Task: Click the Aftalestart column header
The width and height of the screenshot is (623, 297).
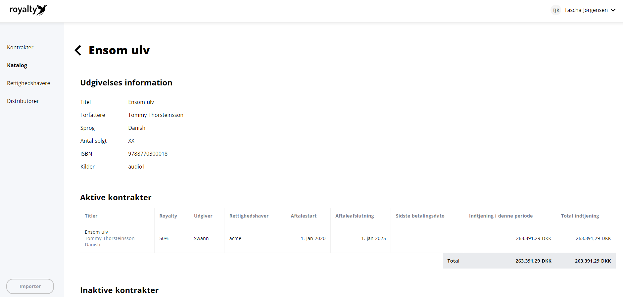Action: 304,216
